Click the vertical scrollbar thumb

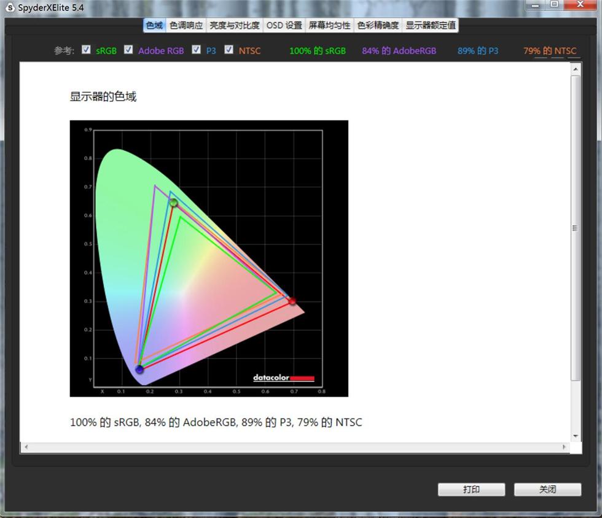pyautogui.click(x=576, y=228)
